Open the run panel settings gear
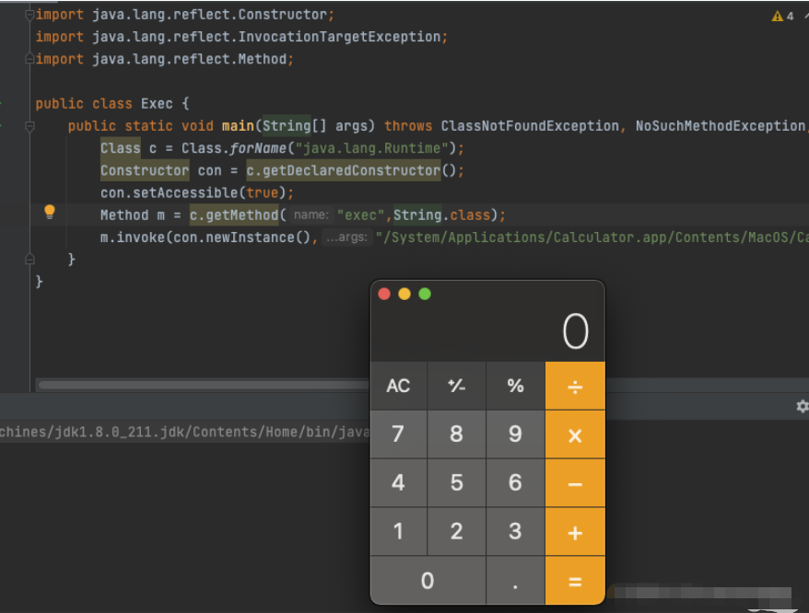The height and width of the screenshot is (613, 809). [803, 406]
